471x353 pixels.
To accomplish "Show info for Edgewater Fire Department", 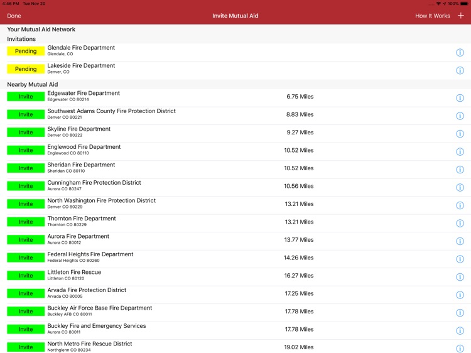I will (460, 98).
